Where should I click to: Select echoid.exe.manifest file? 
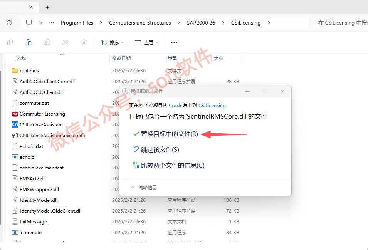(42, 168)
